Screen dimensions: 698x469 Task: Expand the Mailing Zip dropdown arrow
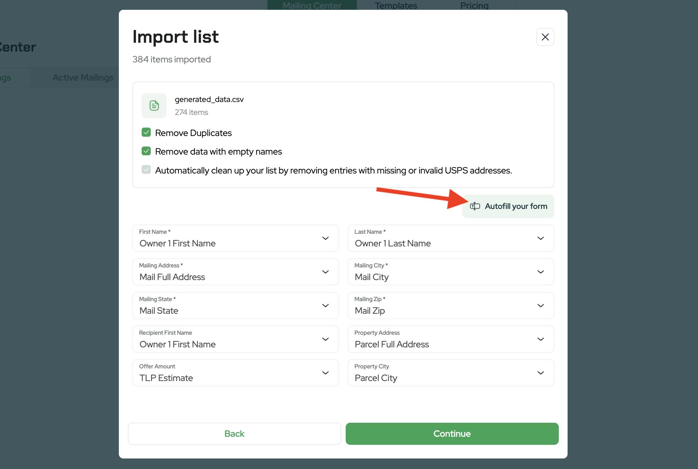540,306
